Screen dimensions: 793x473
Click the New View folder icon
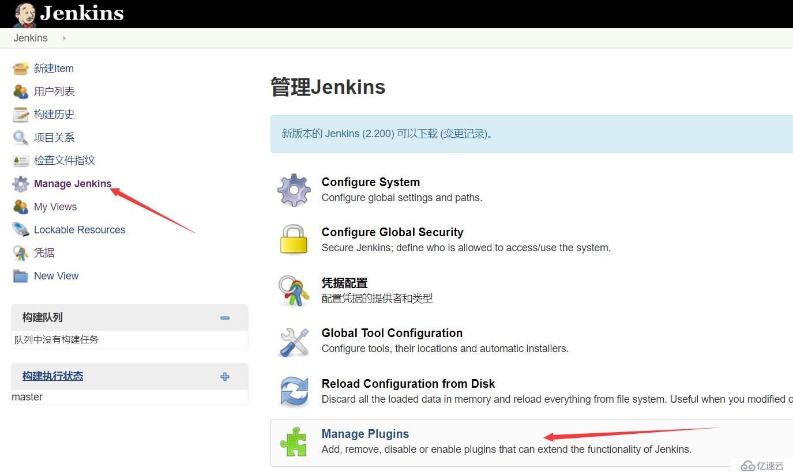[x=21, y=276]
